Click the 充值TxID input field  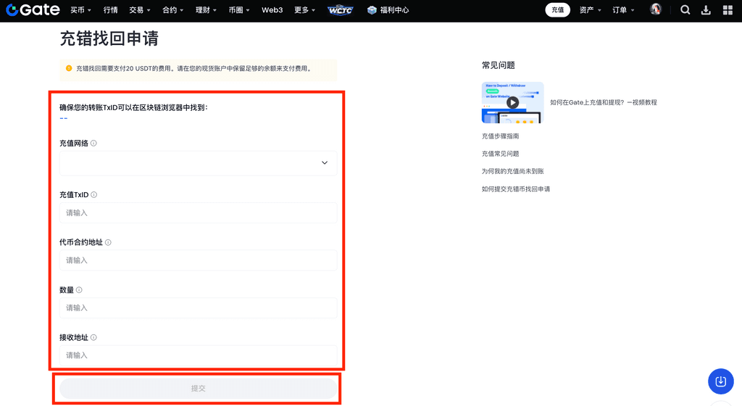tap(198, 213)
